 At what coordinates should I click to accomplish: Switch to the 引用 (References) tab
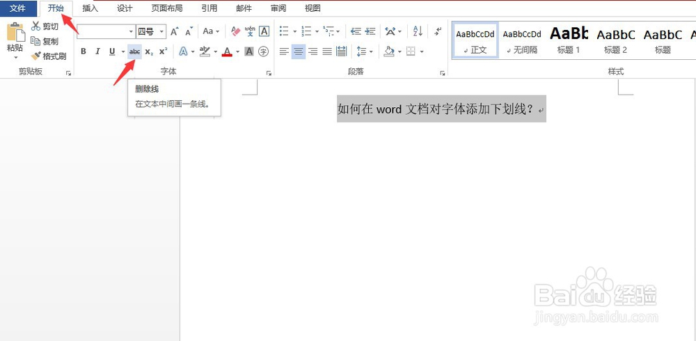(x=209, y=8)
